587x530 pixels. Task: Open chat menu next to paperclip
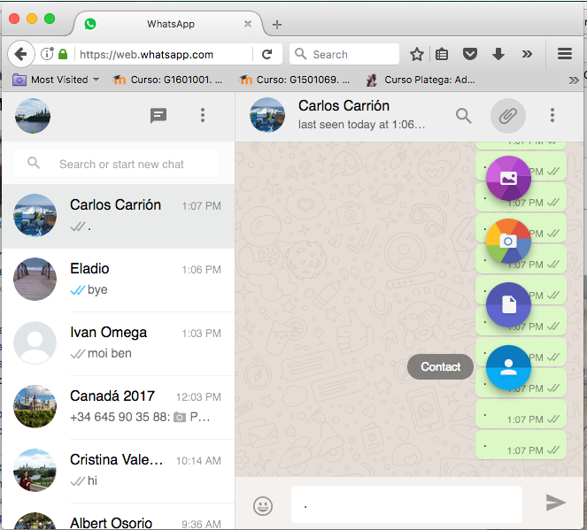[x=552, y=115]
